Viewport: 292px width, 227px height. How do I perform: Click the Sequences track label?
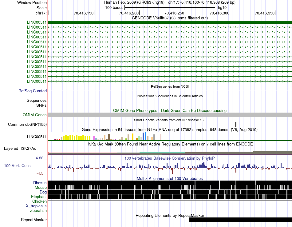[x=37, y=101]
